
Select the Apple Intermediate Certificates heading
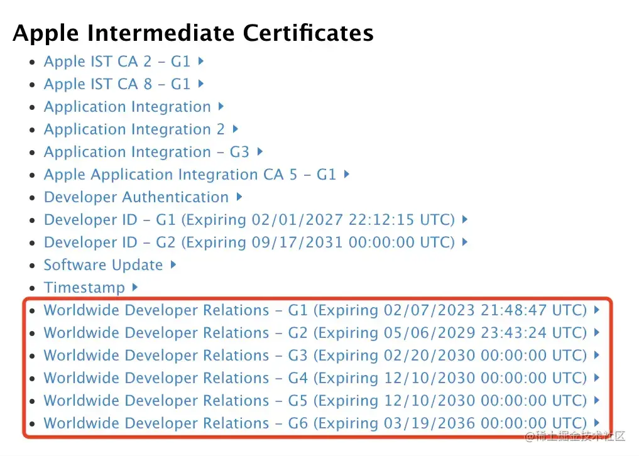193,33
